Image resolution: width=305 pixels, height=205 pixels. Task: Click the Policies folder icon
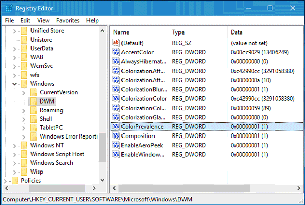click(15, 180)
